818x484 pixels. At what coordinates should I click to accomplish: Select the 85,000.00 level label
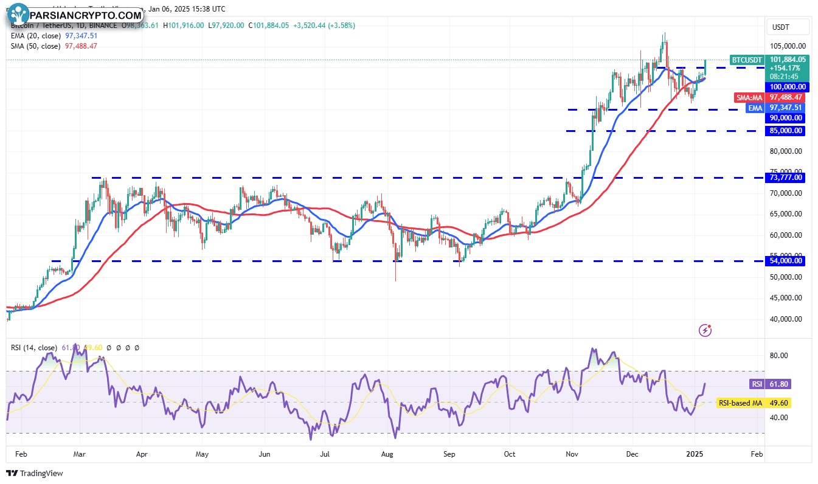coord(785,131)
